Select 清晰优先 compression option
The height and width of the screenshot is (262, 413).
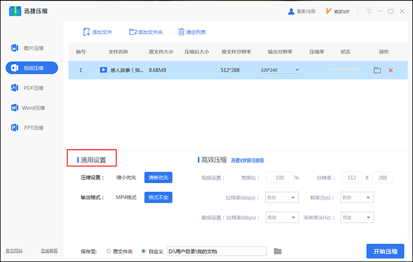(x=158, y=178)
